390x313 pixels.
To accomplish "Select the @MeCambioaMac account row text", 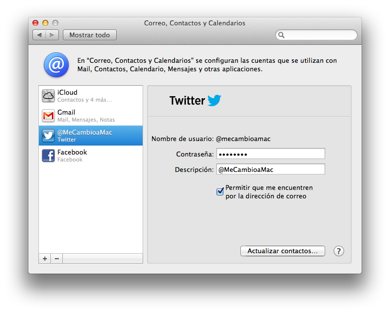I will tap(85, 132).
